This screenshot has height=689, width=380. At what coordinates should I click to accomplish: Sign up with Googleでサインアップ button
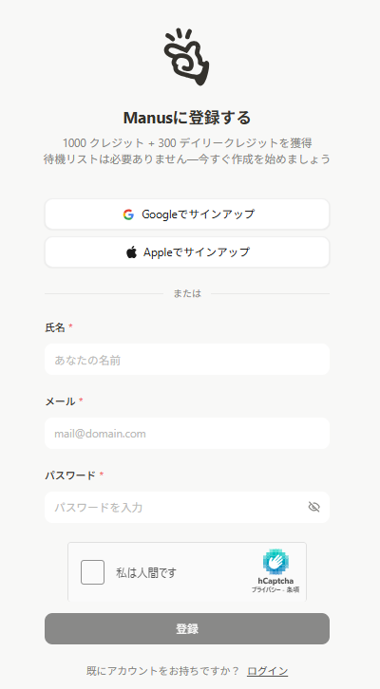tap(187, 214)
